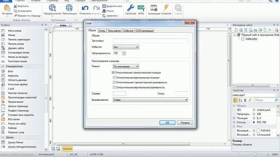Select index.php in site manager
Image resolution: width=280 pixels, height=157 pixels.
[251, 39]
